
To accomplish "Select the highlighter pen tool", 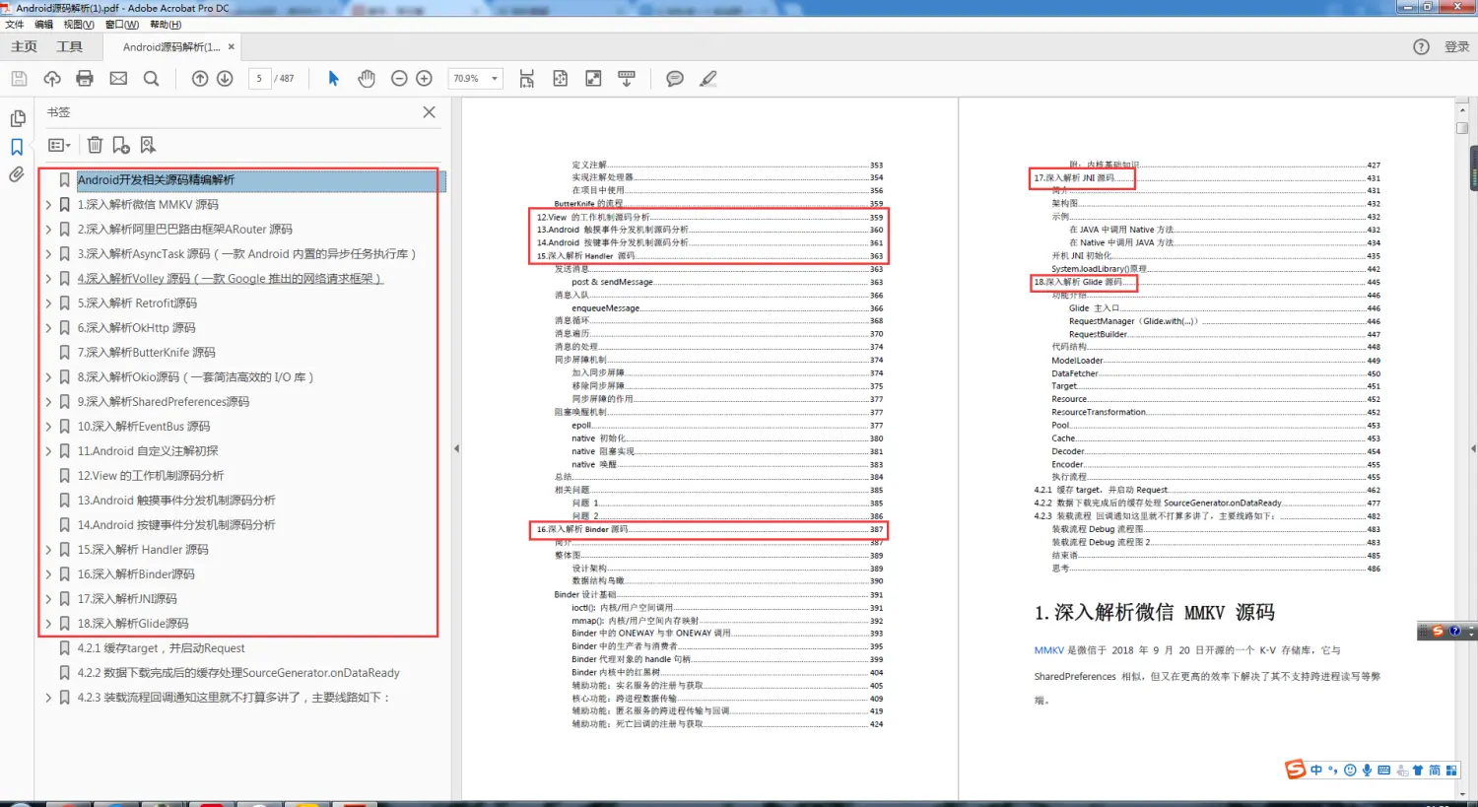I will click(x=708, y=78).
